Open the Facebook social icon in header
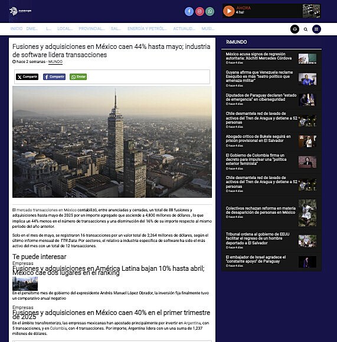337x342 pixels. pos(189,11)
